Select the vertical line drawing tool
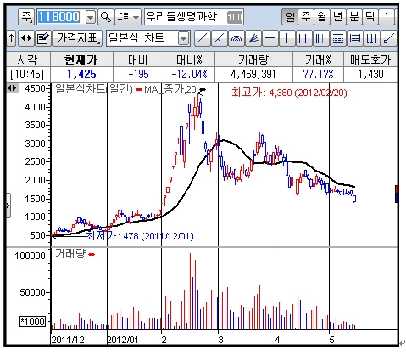Image resolution: width=406 pixels, height=355 pixels. click(287, 38)
